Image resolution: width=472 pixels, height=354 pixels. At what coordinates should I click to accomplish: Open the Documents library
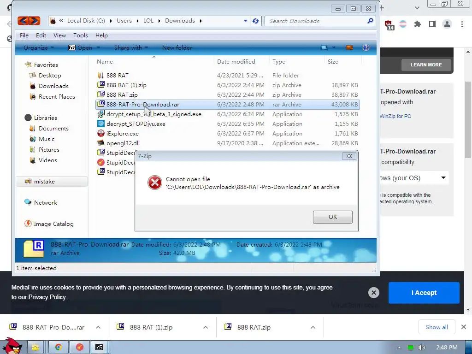pos(53,128)
